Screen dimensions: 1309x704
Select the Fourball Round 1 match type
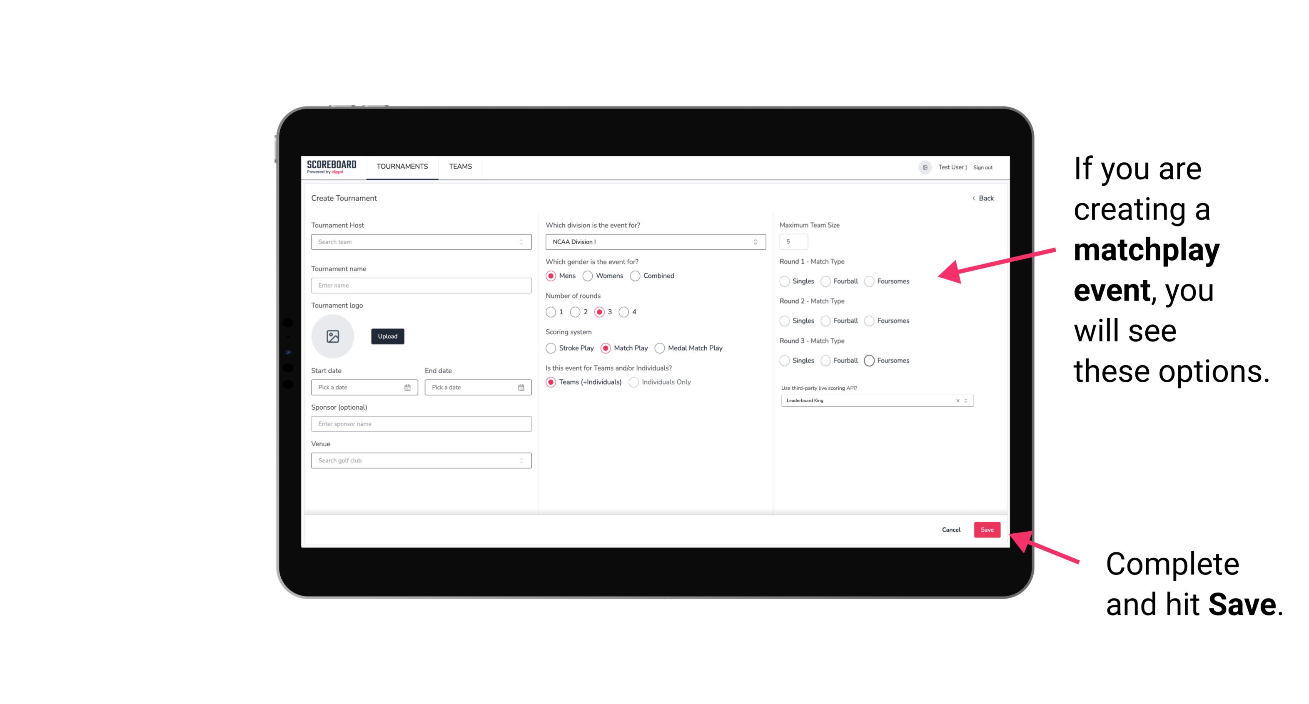click(x=824, y=281)
